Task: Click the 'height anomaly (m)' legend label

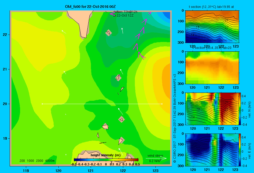Action: [x=106, y=155]
